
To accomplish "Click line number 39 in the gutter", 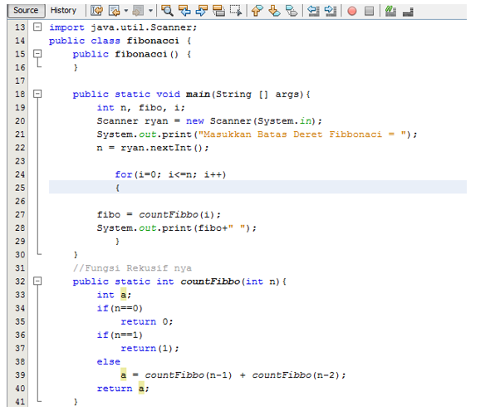I will coord(20,375).
